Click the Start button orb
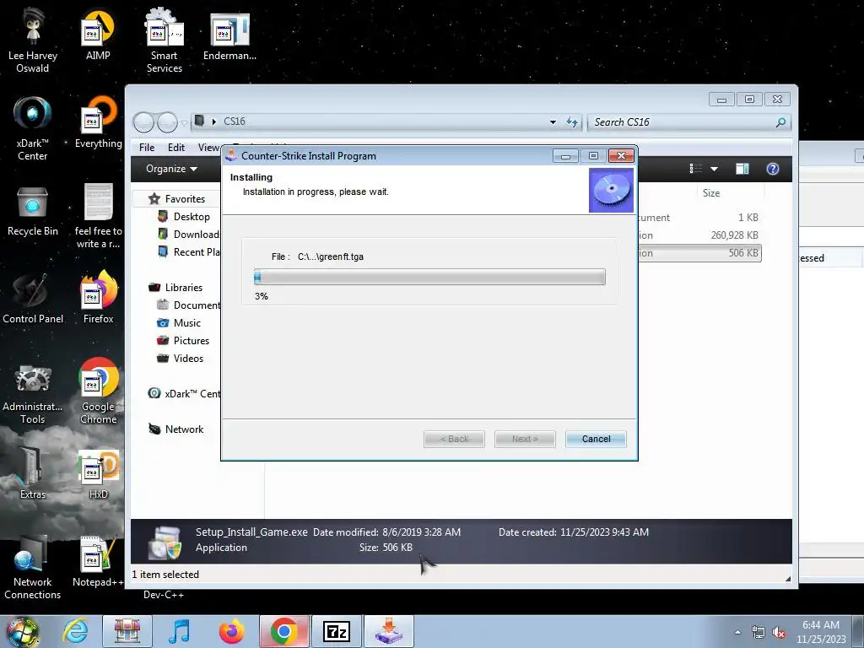The height and width of the screenshot is (648, 864). (22, 631)
